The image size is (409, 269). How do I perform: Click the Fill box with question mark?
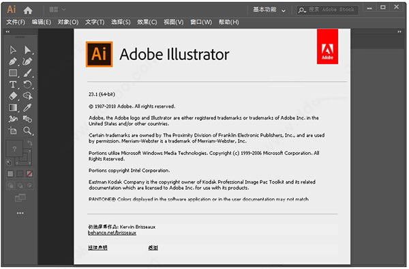point(14,149)
